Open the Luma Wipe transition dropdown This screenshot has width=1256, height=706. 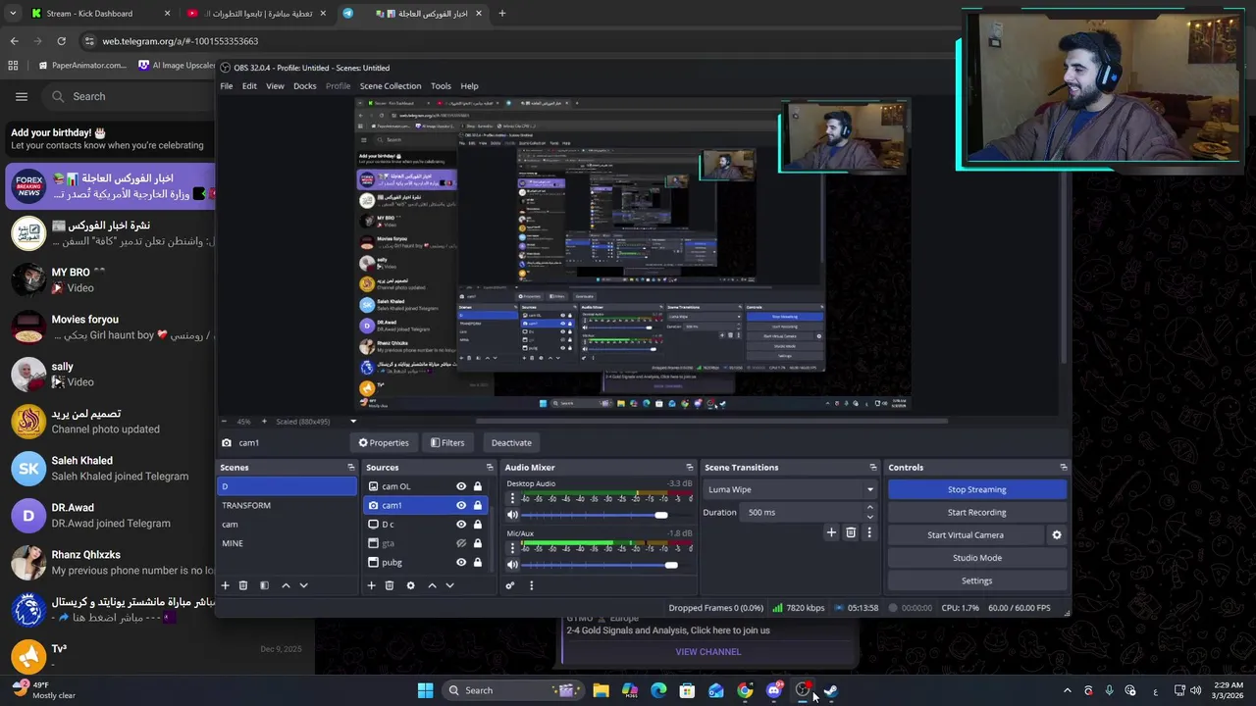790,489
